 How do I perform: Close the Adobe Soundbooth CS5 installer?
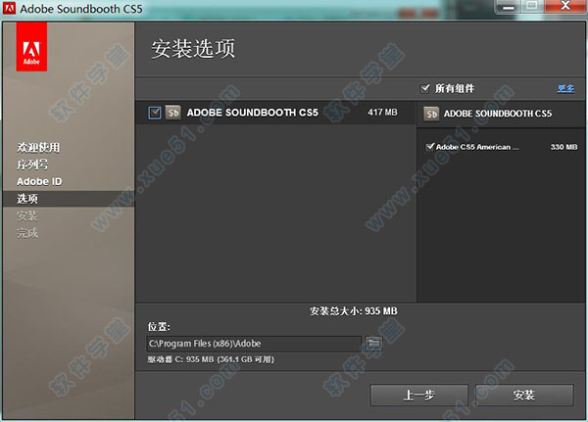[x=565, y=6]
